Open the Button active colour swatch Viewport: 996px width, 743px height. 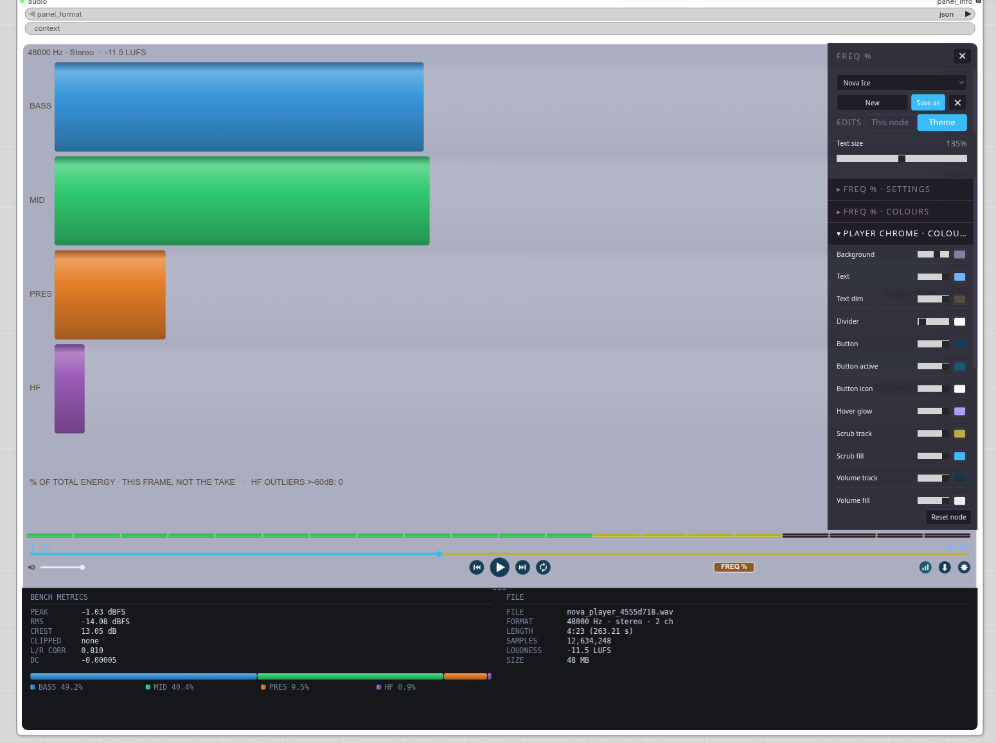tap(959, 367)
